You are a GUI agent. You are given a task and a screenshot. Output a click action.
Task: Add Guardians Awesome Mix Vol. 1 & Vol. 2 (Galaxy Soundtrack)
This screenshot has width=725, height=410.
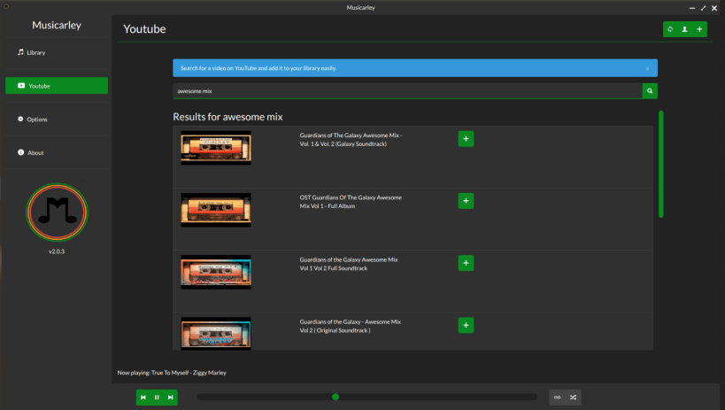coord(466,139)
